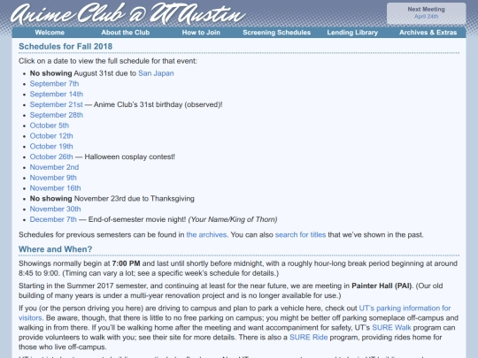Click '(Your Name/King of Thorn)' italic text
The width and height of the screenshot is (478, 358).
[x=233, y=219]
